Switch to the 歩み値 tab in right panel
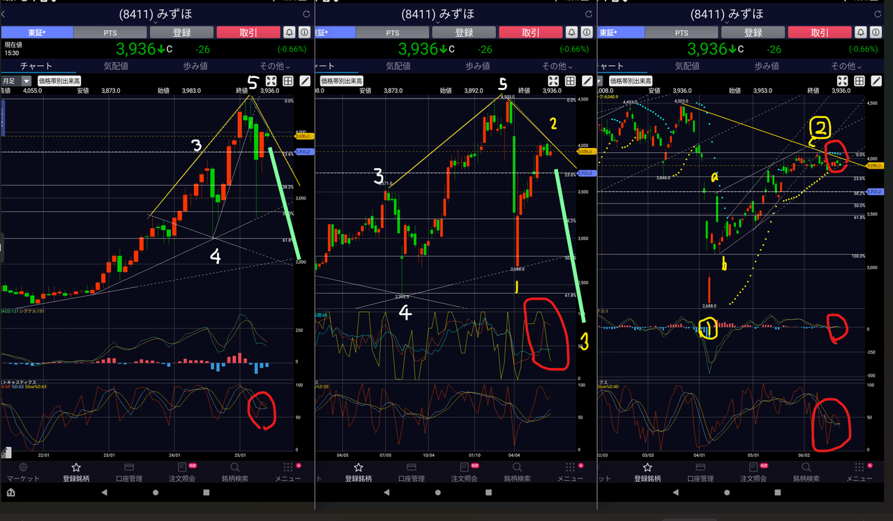The width and height of the screenshot is (893, 521). 767,66
